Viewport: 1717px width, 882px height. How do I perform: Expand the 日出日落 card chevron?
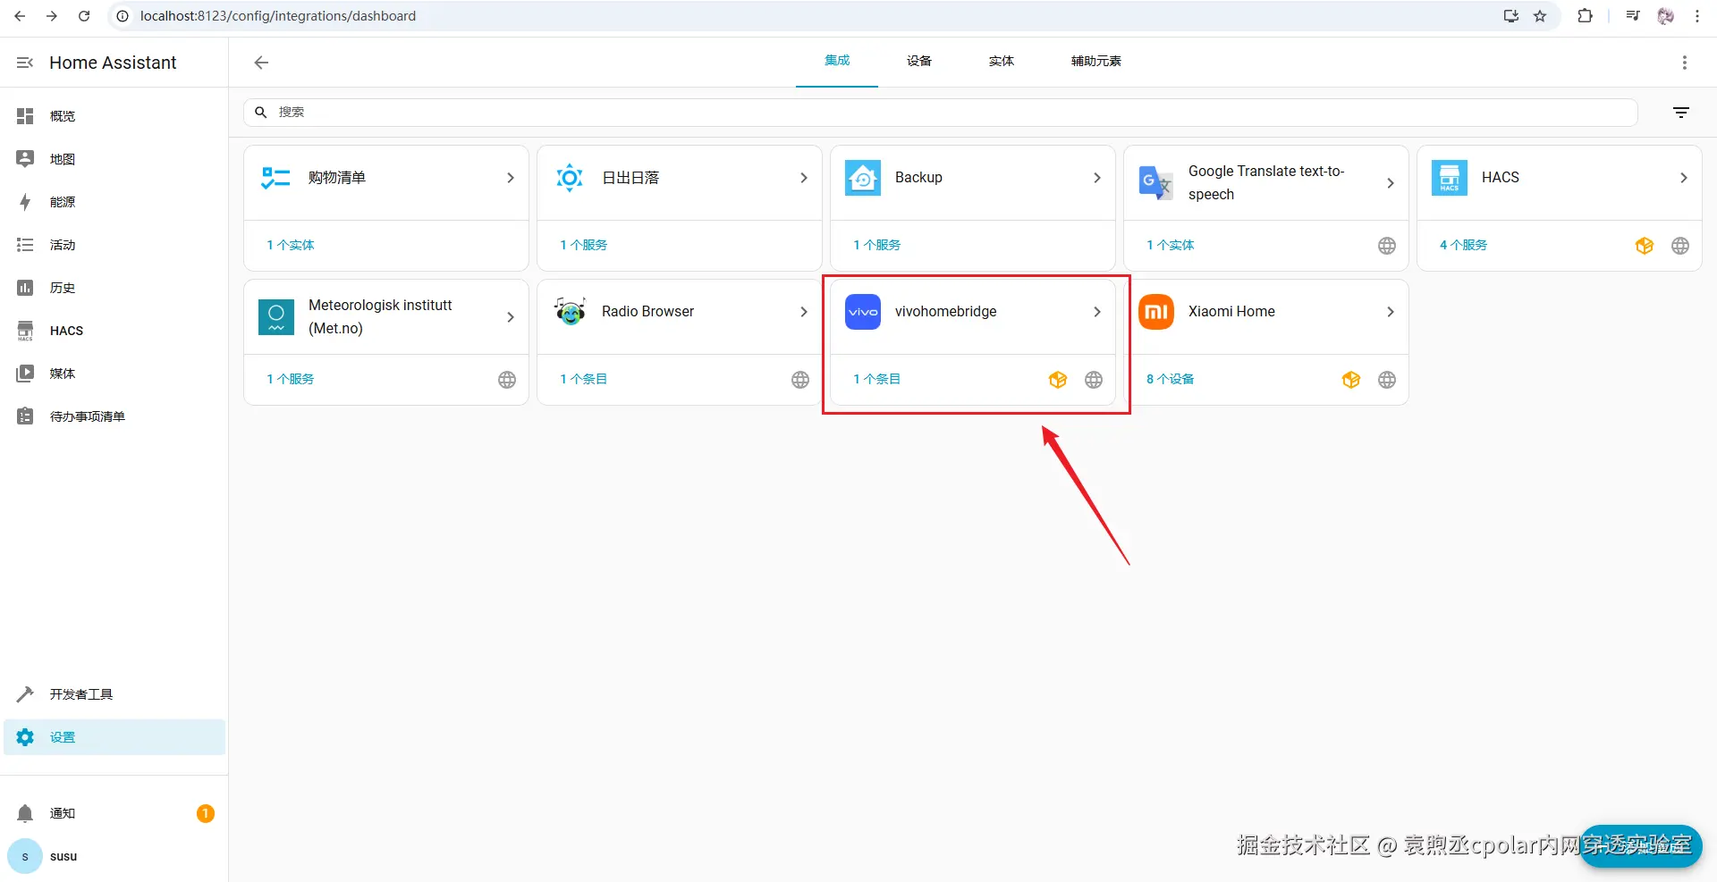804,178
